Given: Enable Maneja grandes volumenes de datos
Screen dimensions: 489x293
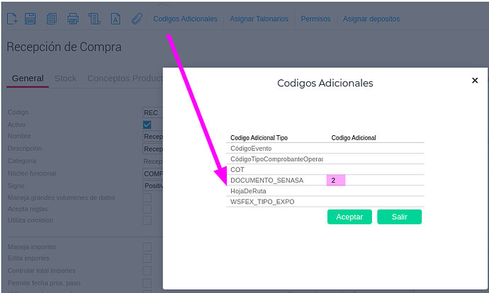Looking at the screenshot, I should coord(147,197).
